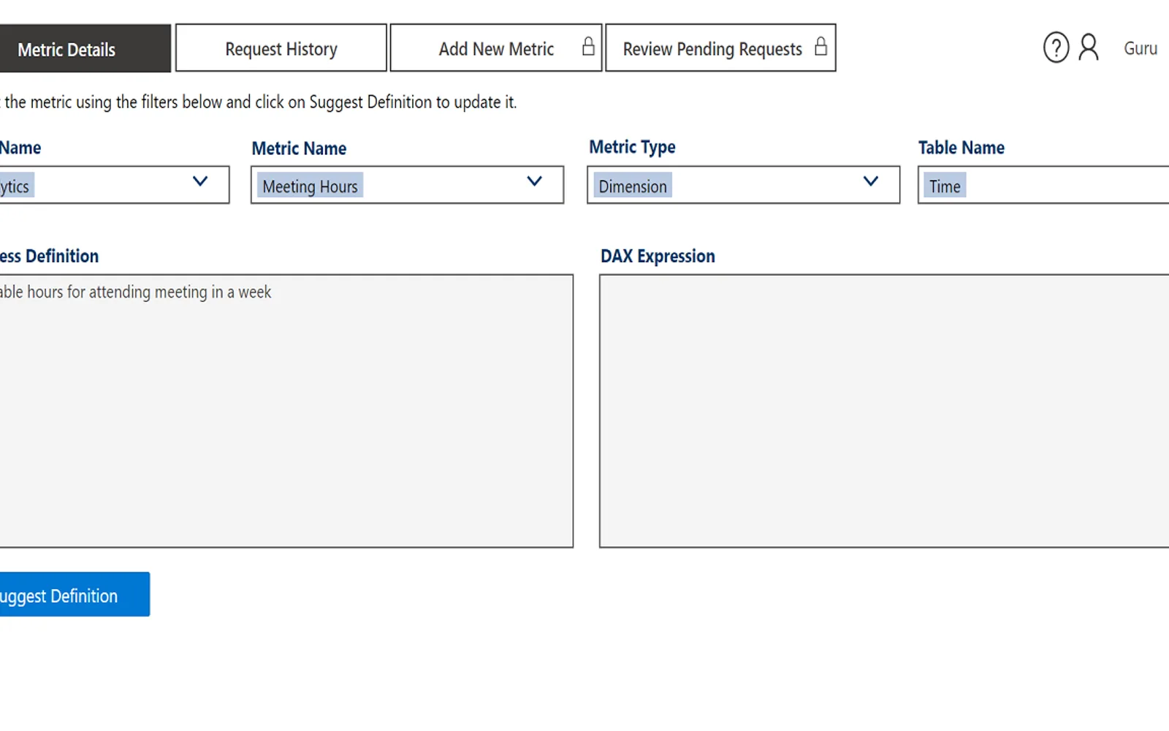1169x731 pixels.
Task: Click the instruction text mentioning Suggest Definition
Action: 259,102
